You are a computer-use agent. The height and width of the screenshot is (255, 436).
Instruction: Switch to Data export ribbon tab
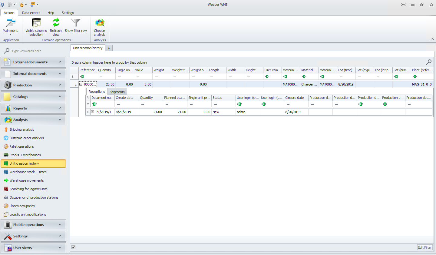tap(31, 13)
